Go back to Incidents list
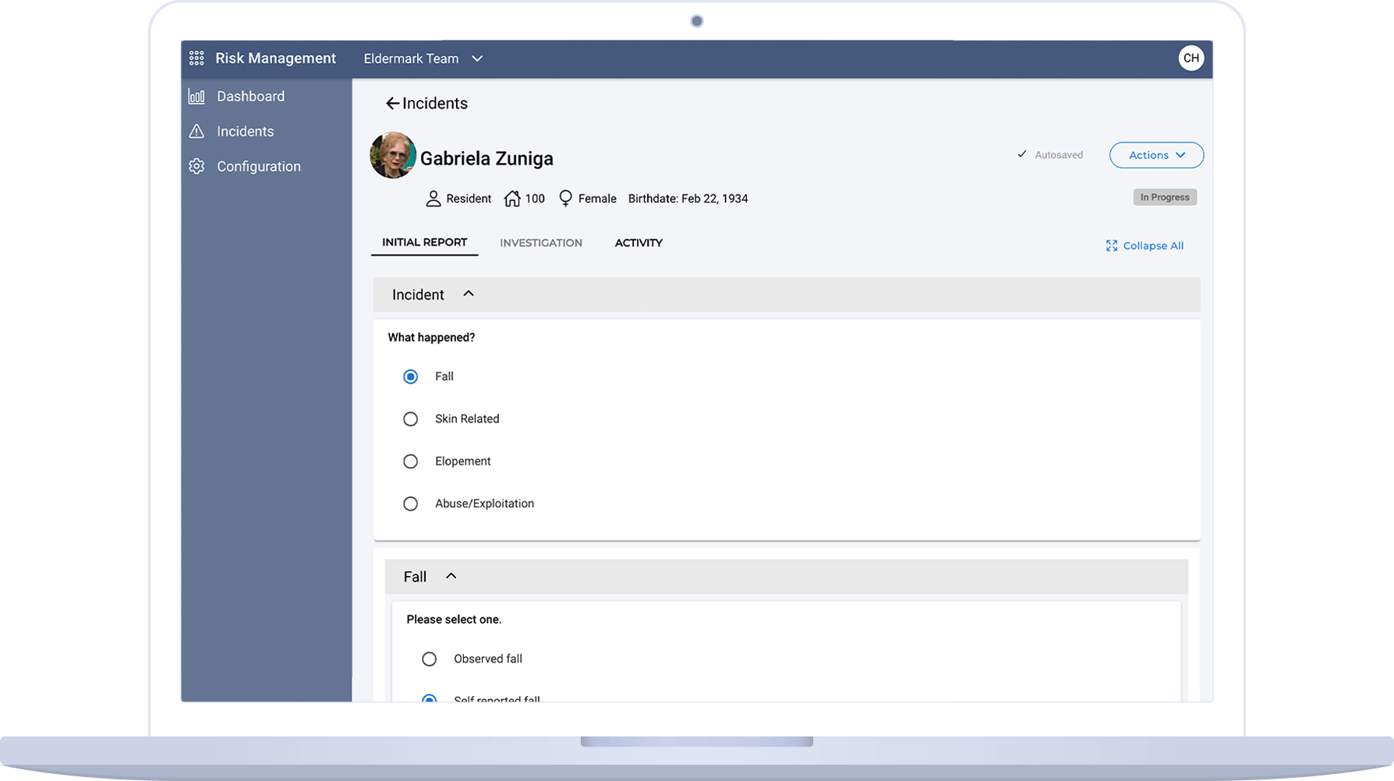1394x781 pixels. pos(426,104)
